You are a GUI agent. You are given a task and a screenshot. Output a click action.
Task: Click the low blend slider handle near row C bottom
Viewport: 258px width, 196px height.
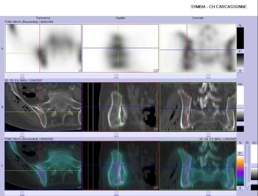249,184
